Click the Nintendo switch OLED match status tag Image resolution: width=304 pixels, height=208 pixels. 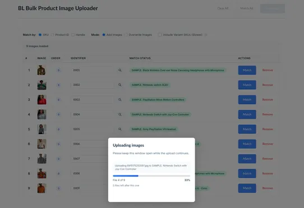pos(150,85)
